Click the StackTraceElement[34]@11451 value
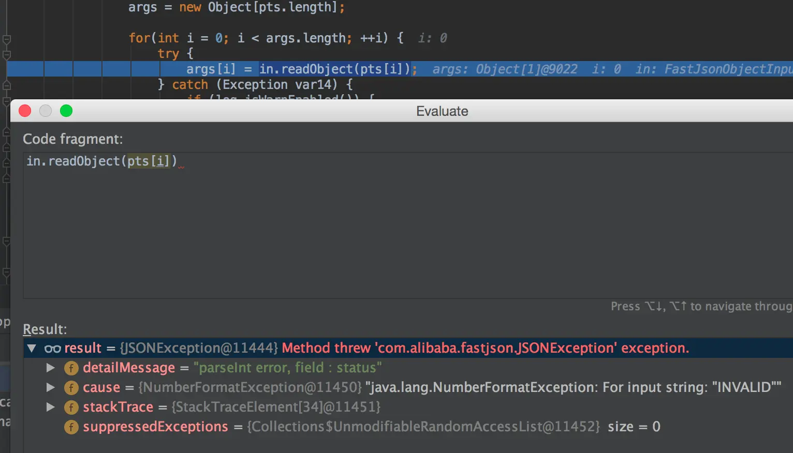 (276, 407)
